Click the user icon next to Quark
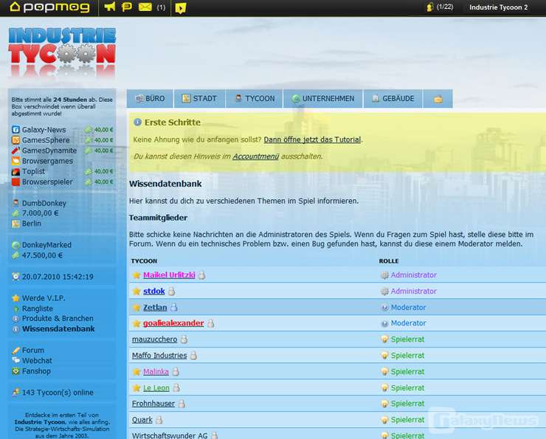 159,421
